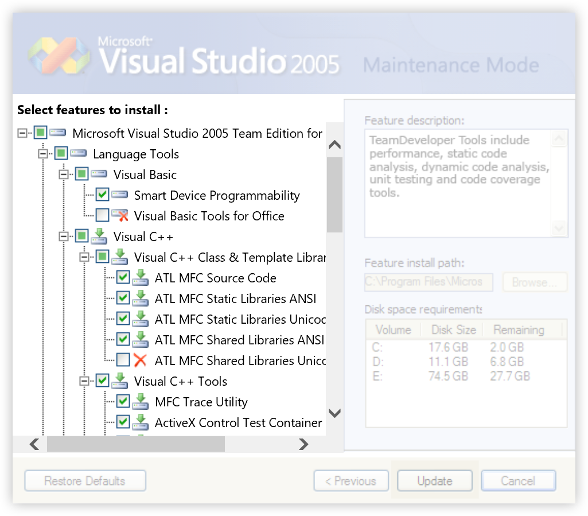
Task: Check ATL MFC Shared Libraries Unicode
Action: point(123,359)
